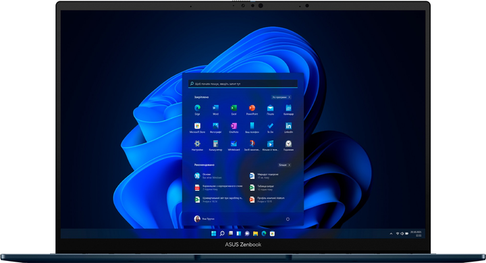Click the battery icon in system tray
This screenshot has width=486, height=263.
click(x=406, y=234)
